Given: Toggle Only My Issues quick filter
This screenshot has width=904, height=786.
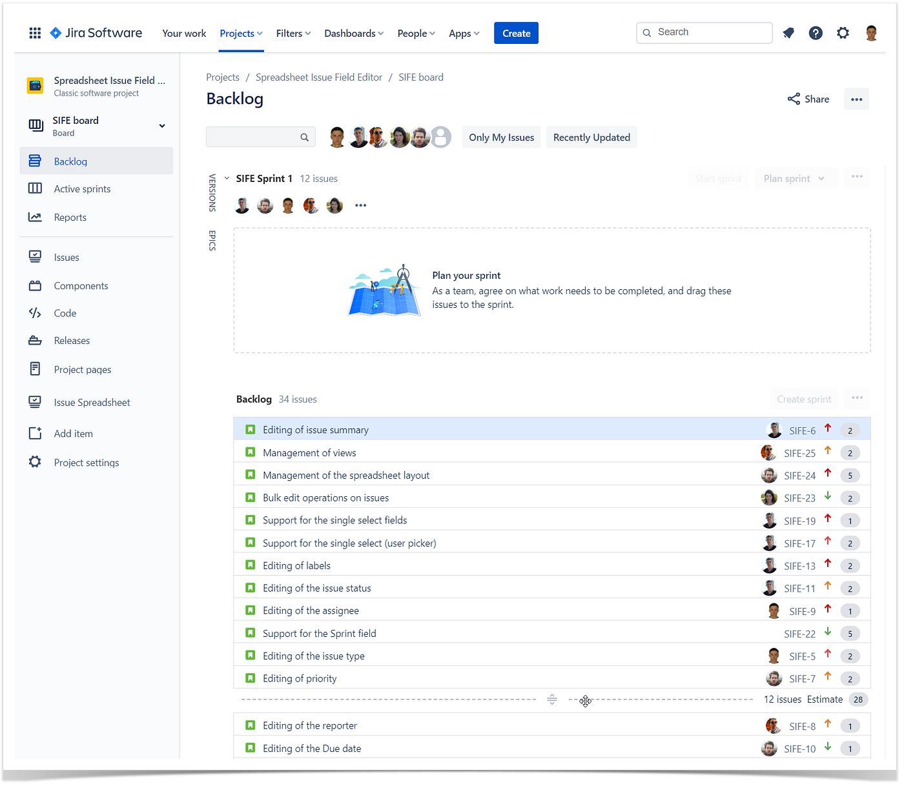Looking at the screenshot, I should point(502,137).
